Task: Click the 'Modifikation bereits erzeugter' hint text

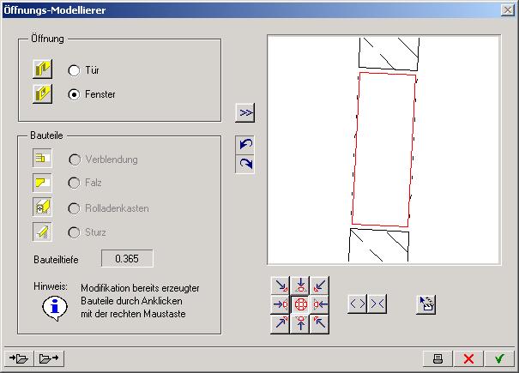Action: (140, 288)
